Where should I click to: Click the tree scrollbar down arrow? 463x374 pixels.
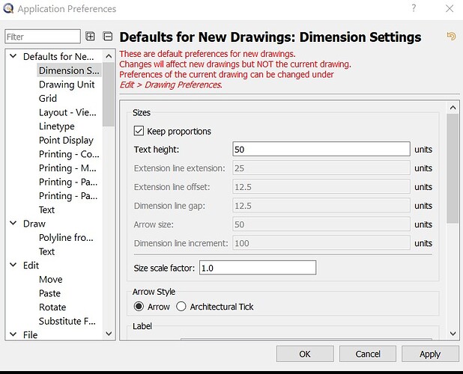tap(109, 334)
